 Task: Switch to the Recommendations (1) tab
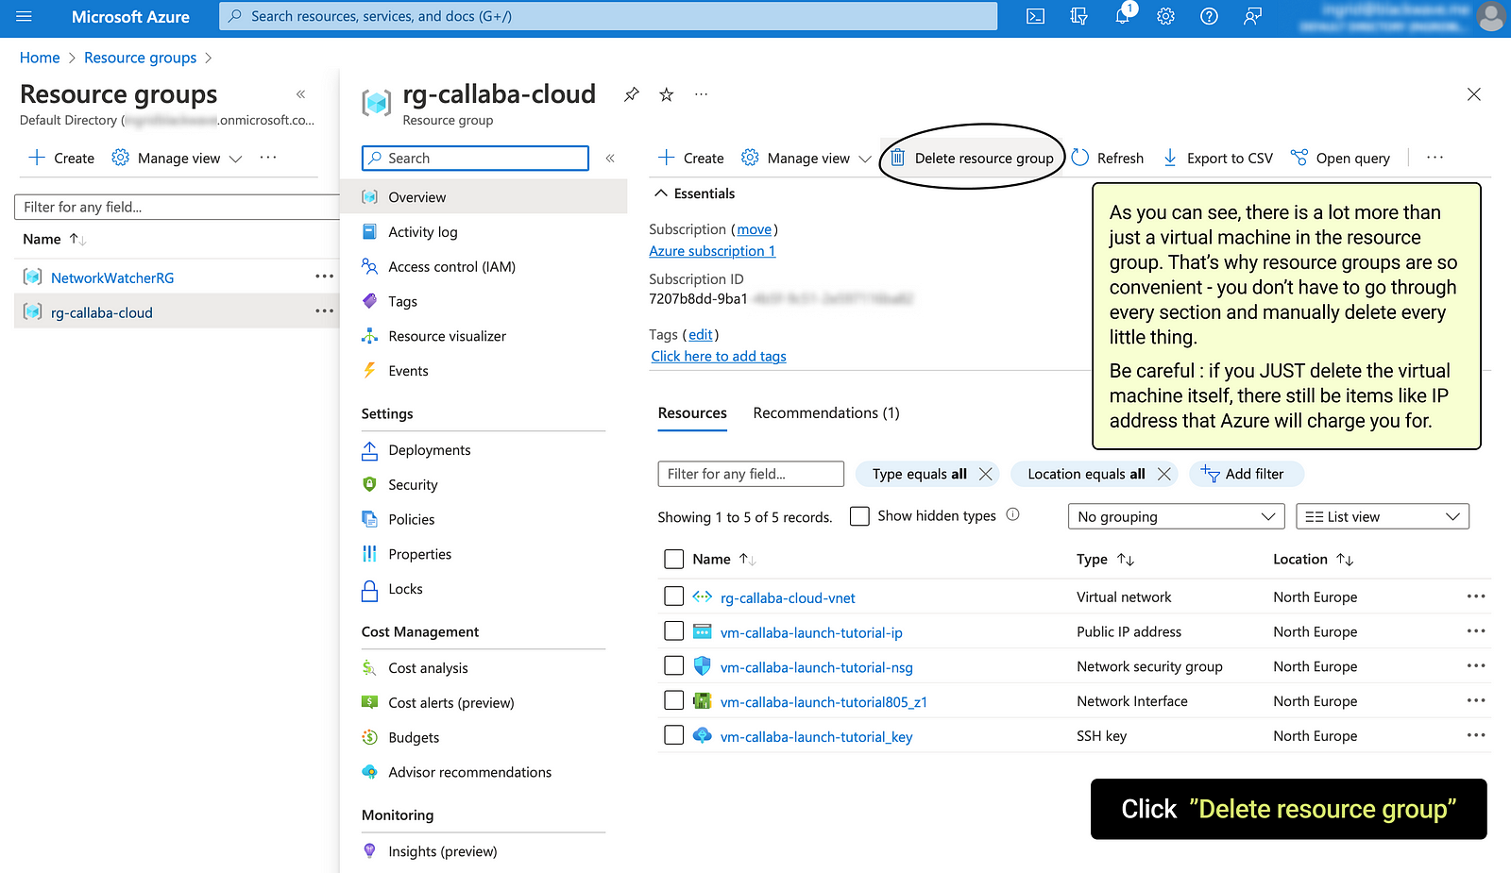pos(826,413)
